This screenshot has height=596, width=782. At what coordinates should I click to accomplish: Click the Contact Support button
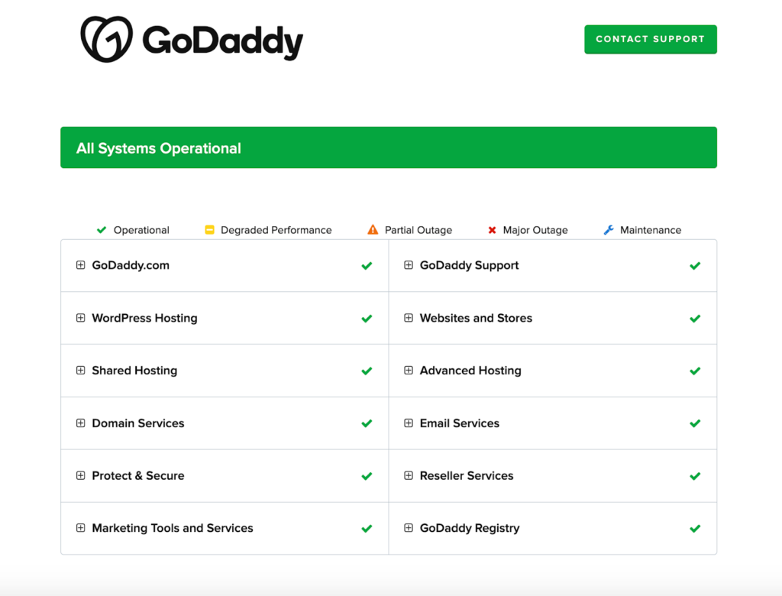click(650, 39)
